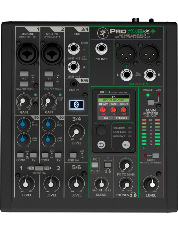Open the PRESETS tab on FX display

pyautogui.click(x=121, y=118)
